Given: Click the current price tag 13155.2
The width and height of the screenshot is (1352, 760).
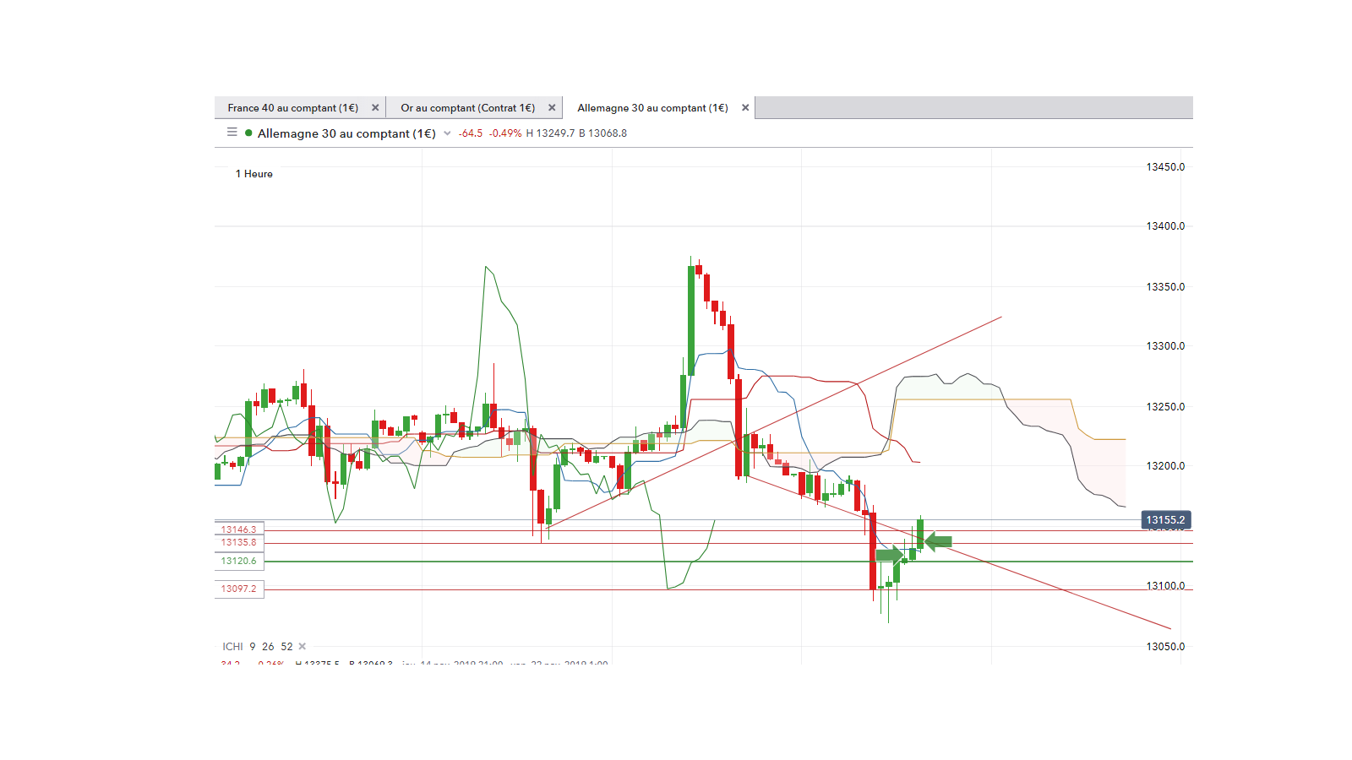Looking at the screenshot, I should tap(1166, 520).
